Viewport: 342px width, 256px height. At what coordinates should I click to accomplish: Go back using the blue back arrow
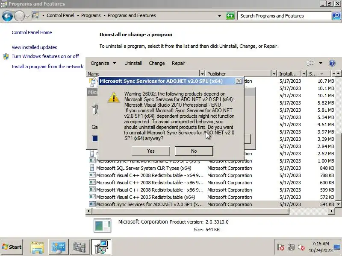pos(7,16)
